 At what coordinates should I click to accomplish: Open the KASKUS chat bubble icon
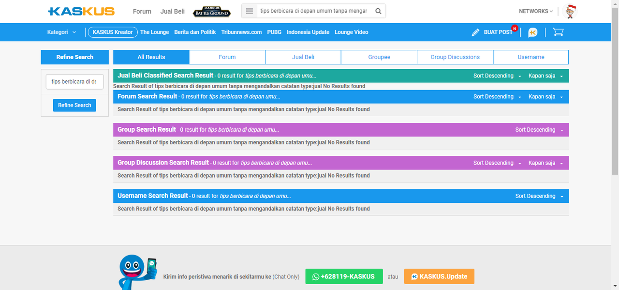(532, 32)
